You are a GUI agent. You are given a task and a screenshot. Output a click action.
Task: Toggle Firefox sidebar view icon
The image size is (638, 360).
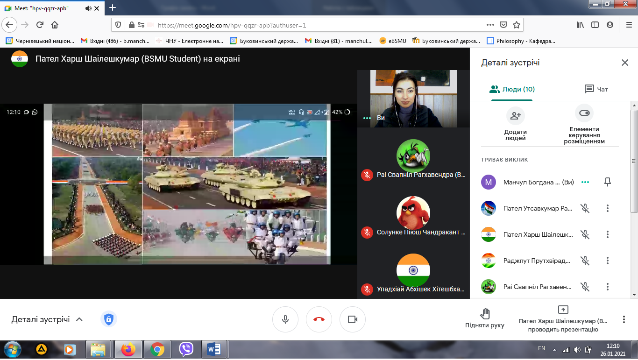pos(595,25)
